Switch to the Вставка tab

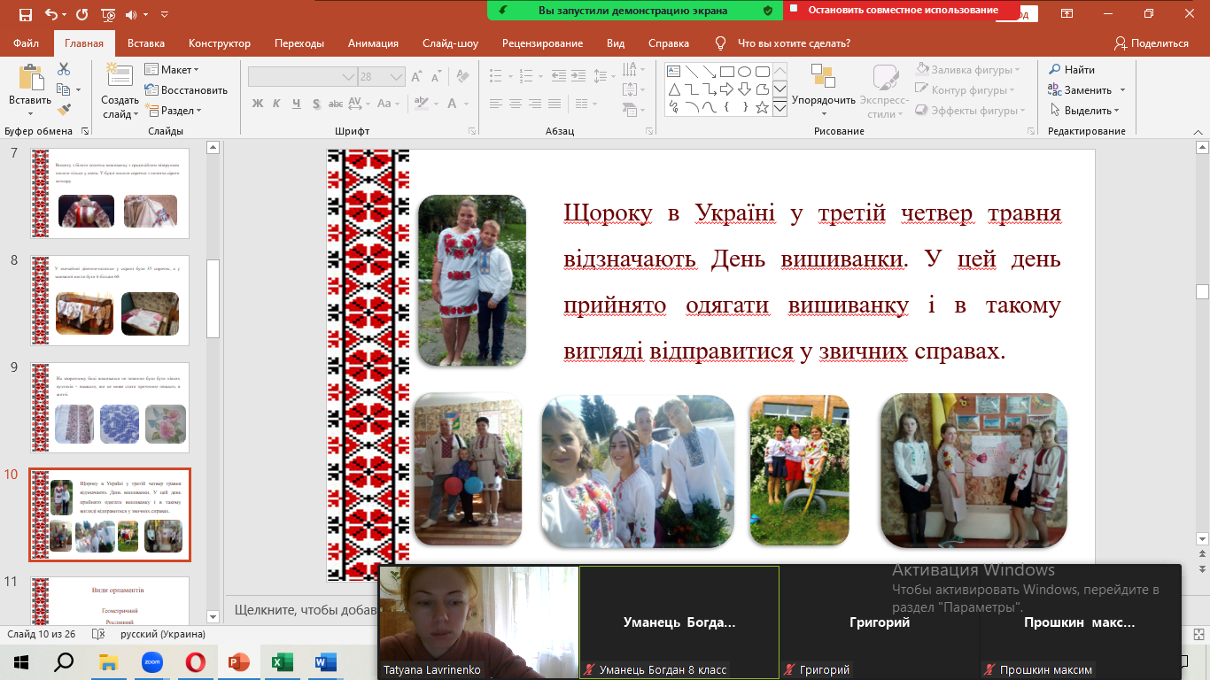(x=146, y=43)
